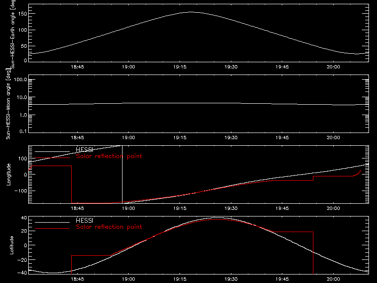Select Solar reflection point legend label in Longitude plot
The height and width of the screenshot is (283, 377).
pos(109,156)
